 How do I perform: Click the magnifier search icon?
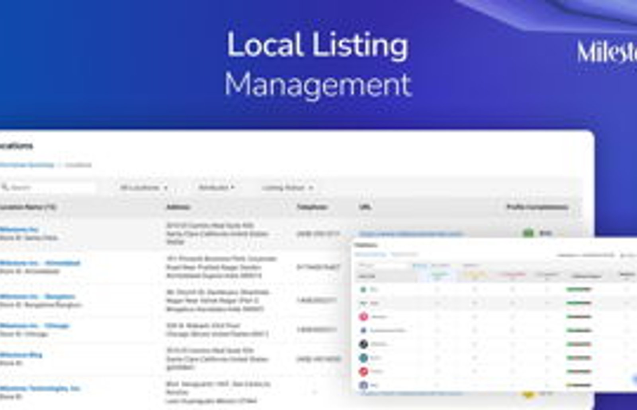click(x=5, y=187)
